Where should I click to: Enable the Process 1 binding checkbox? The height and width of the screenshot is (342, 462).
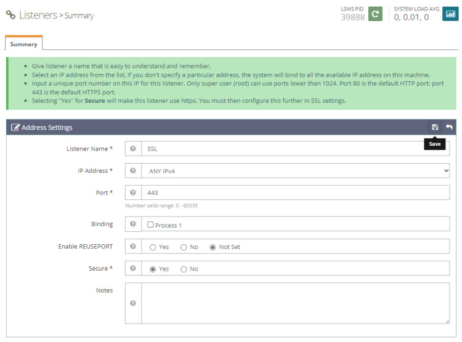[150, 225]
